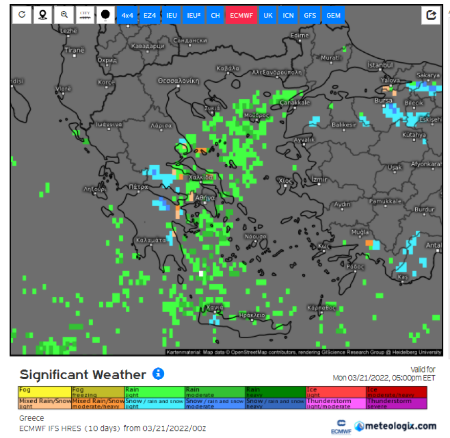Select the GEM model tab

[333, 15]
